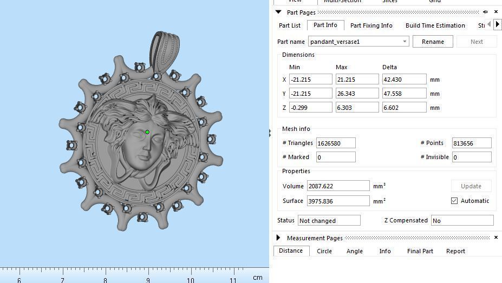Click the Marked count field

[336, 157]
